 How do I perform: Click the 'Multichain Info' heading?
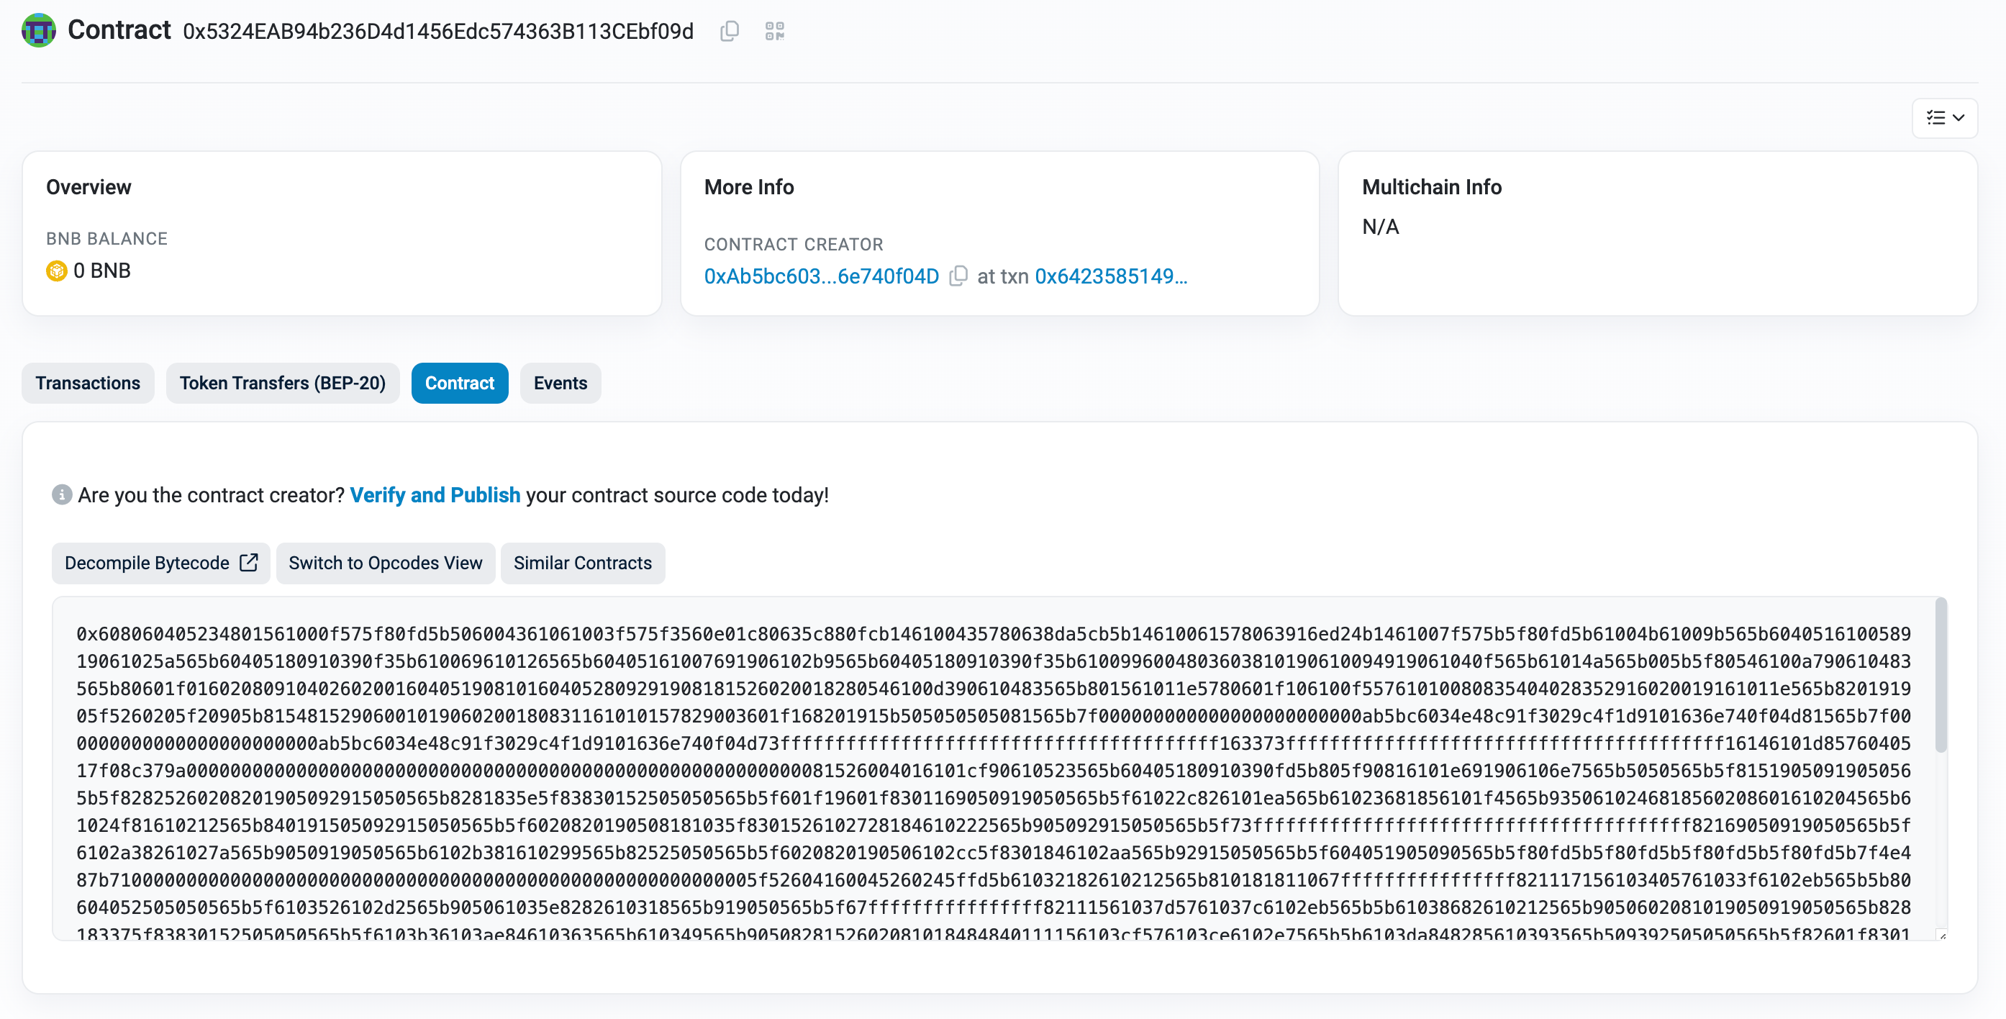(x=1431, y=187)
